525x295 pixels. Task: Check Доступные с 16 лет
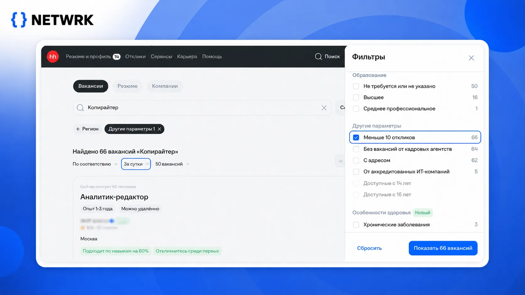coord(356,195)
